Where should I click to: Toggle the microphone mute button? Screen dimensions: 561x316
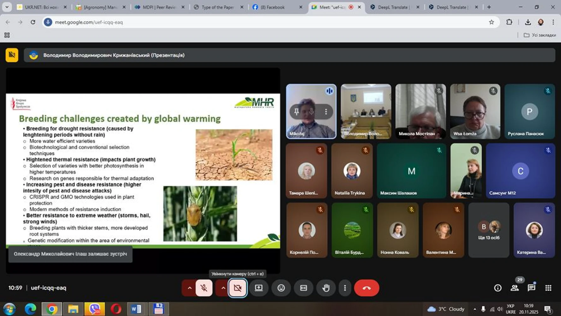point(204,288)
